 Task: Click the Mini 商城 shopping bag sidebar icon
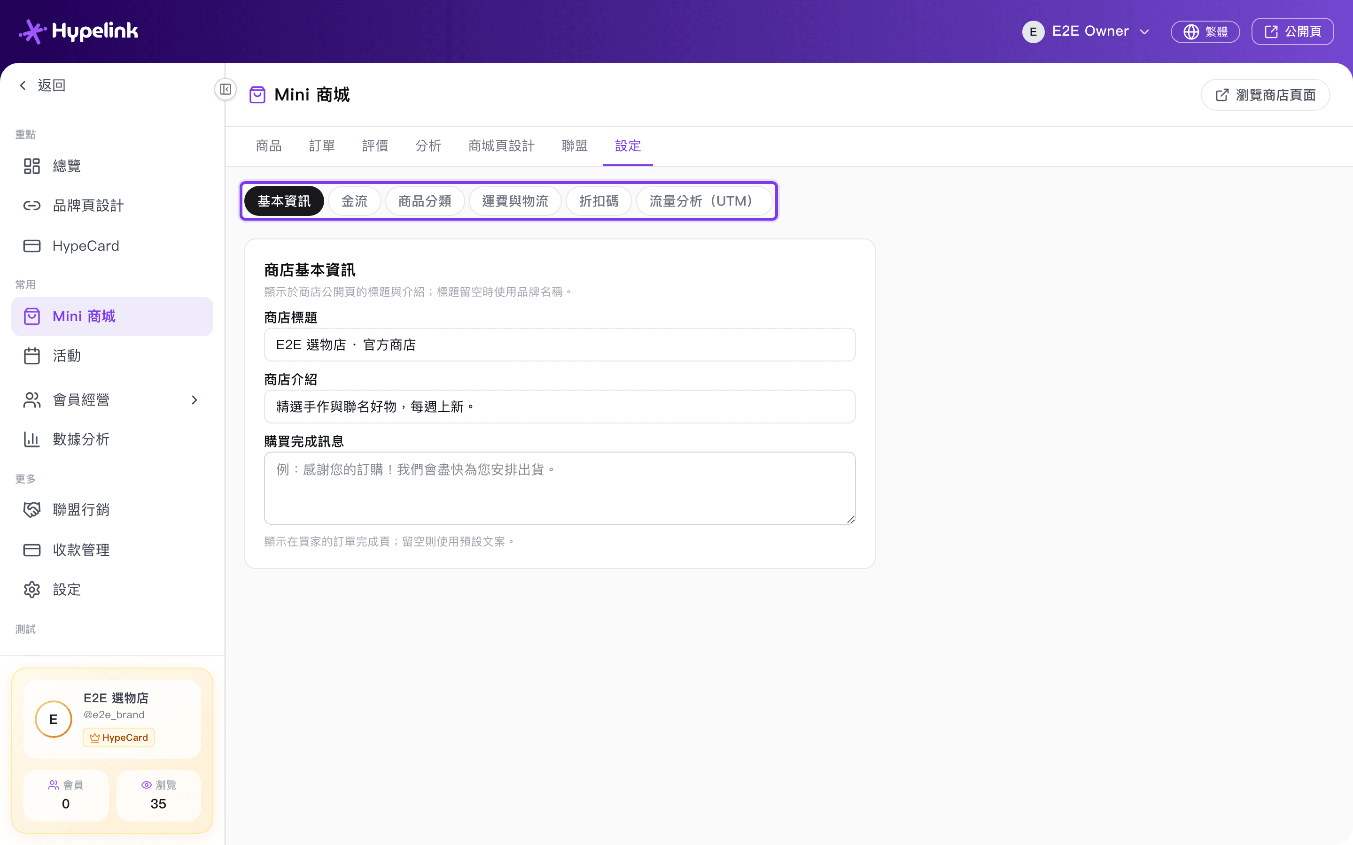tap(32, 316)
